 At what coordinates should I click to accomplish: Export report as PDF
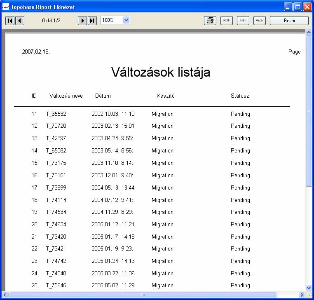pos(227,21)
